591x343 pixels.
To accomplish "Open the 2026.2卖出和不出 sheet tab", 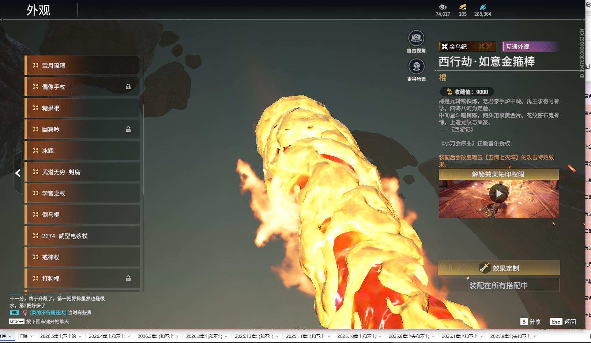I will (x=204, y=336).
